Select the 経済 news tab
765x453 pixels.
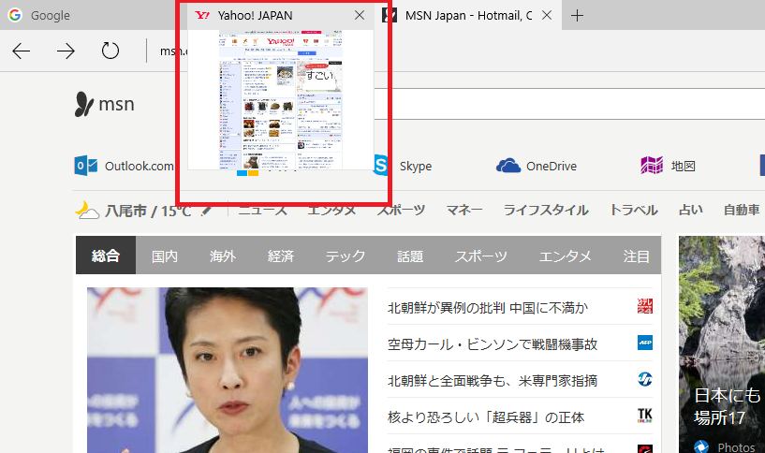(x=281, y=256)
